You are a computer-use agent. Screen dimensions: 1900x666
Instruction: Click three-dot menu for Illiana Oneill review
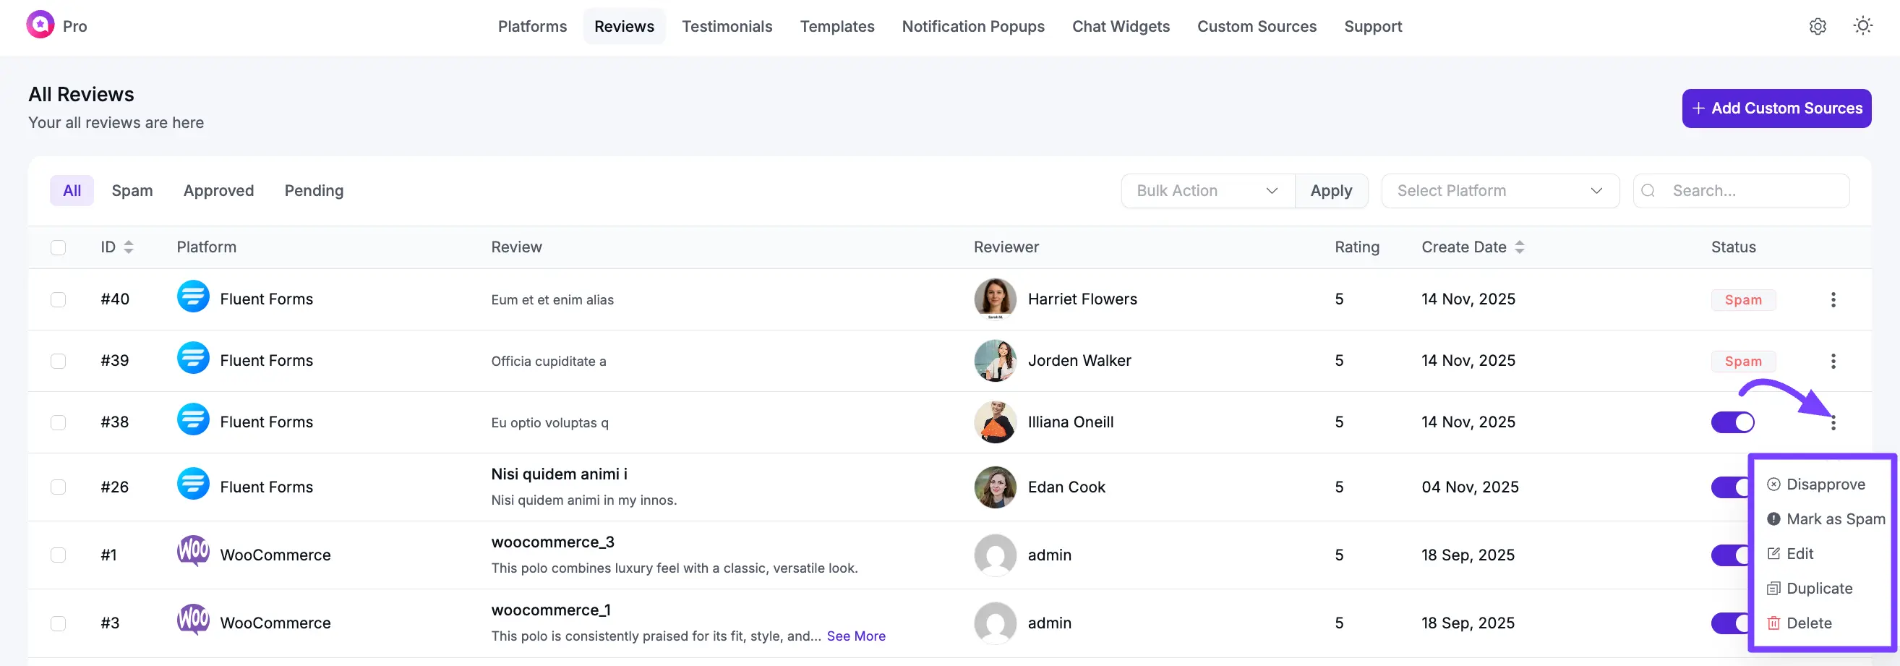[1833, 422]
